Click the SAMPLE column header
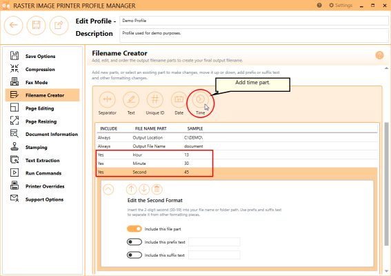This screenshot has width=391, height=276. point(195,128)
